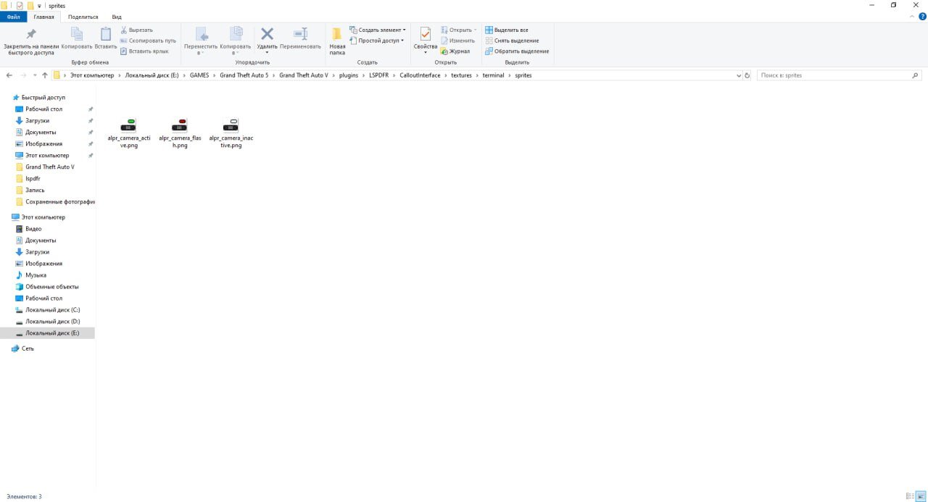Click the Переименовать rename icon
Screen dimensions: 928x502
click(x=300, y=34)
